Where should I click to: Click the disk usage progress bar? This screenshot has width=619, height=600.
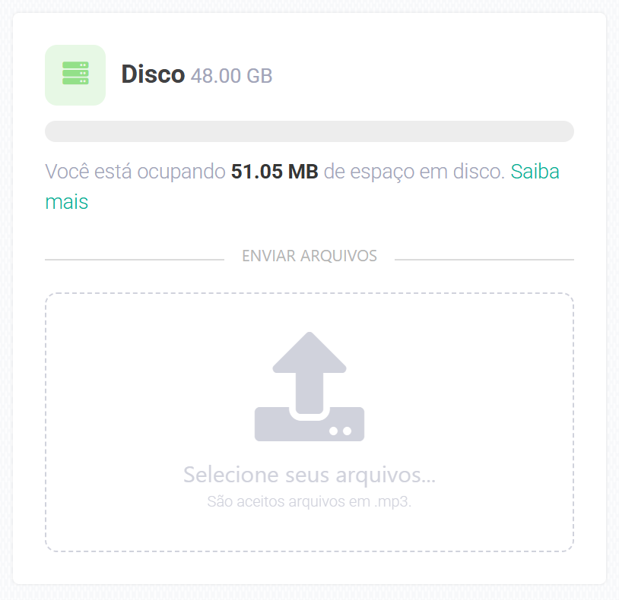[x=309, y=131]
